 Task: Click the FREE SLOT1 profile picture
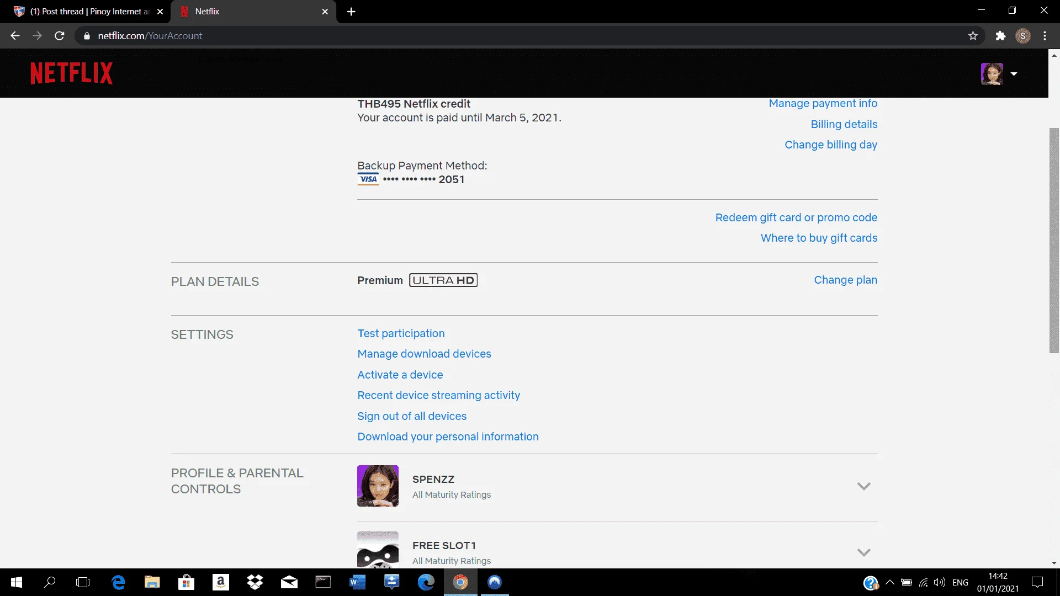378,550
